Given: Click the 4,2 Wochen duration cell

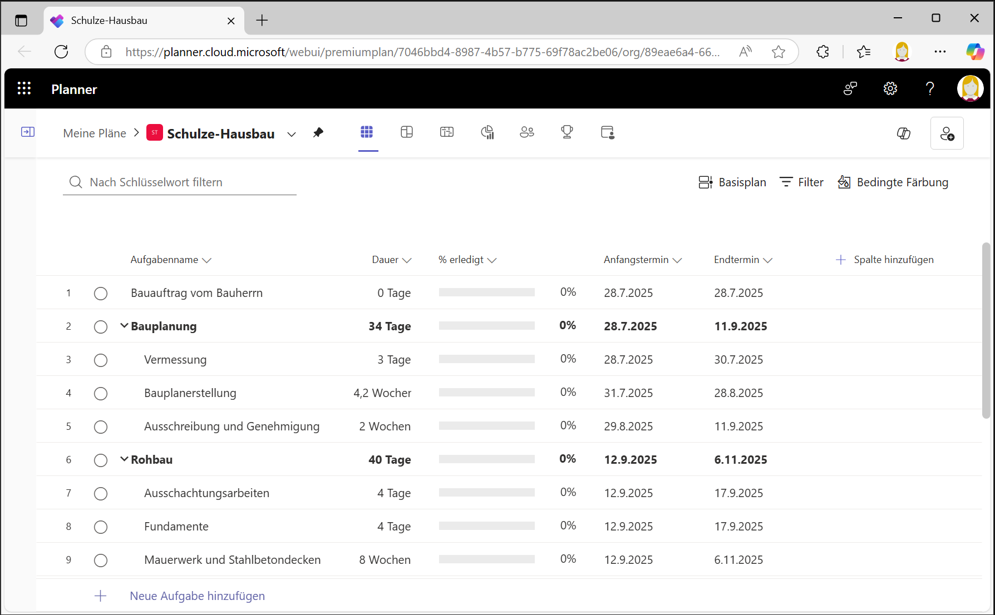Looking at the screenshot, I should tap(382, 393).
